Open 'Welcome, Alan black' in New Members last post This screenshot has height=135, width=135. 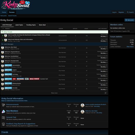point(91,111)
